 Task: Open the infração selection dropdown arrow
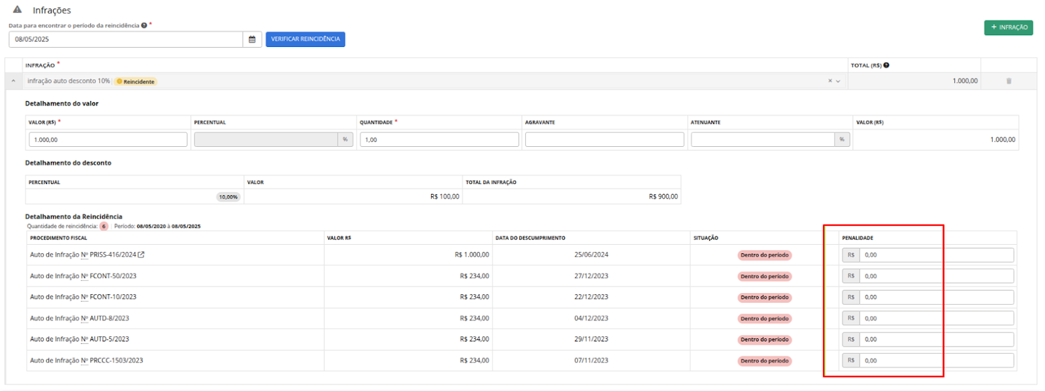(838, 81)
